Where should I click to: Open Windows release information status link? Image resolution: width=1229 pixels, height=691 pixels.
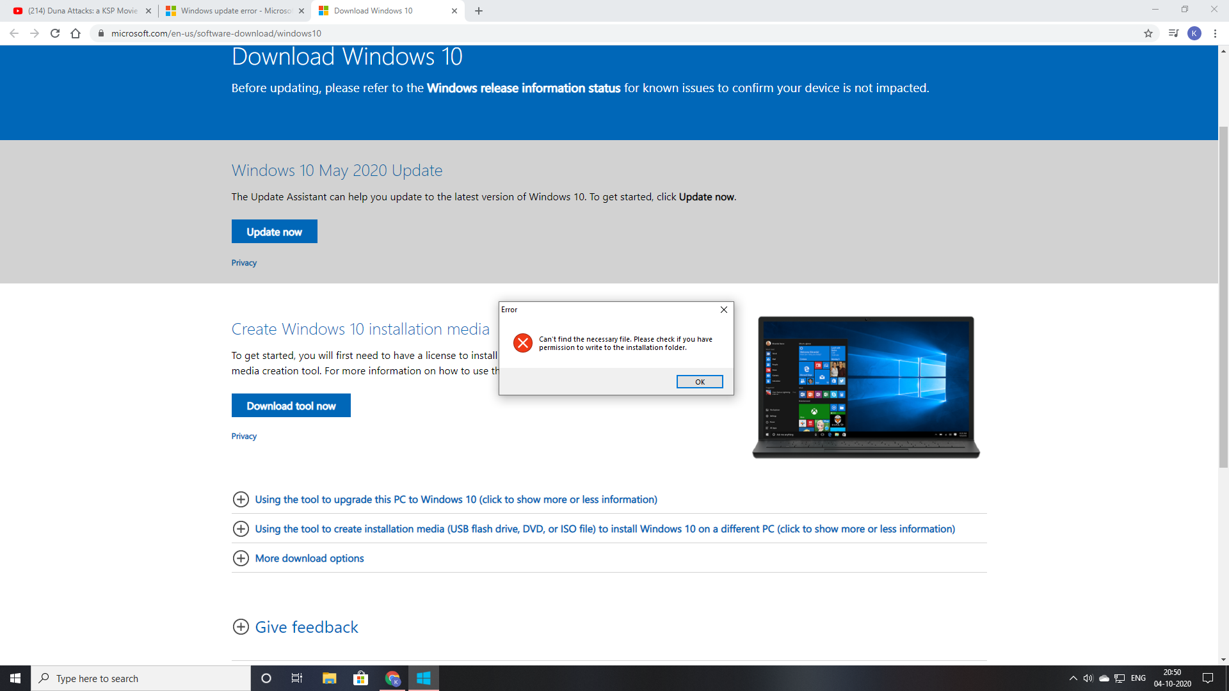[524, 88]
